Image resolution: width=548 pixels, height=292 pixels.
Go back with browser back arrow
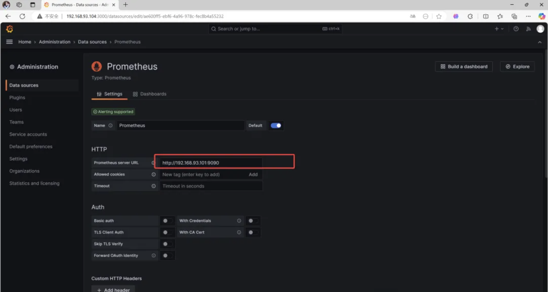(x=8, y=16)
